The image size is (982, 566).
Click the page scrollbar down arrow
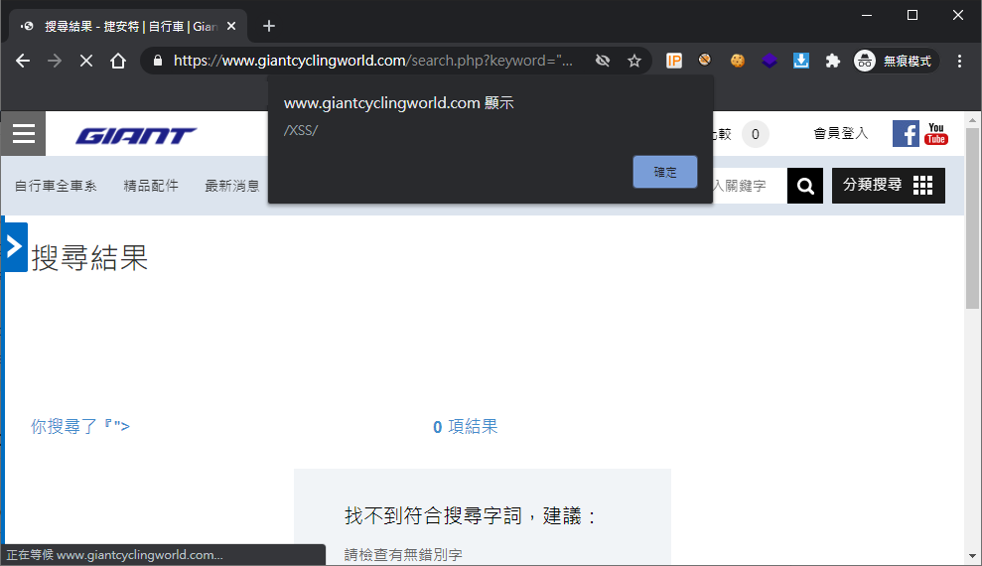[x=972, y=556]
